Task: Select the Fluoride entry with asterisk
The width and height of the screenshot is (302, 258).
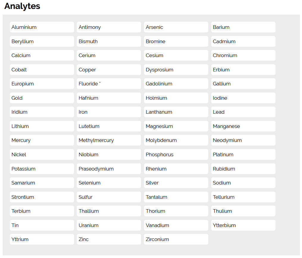Action: pyautogui.click(x=109, y=84)
